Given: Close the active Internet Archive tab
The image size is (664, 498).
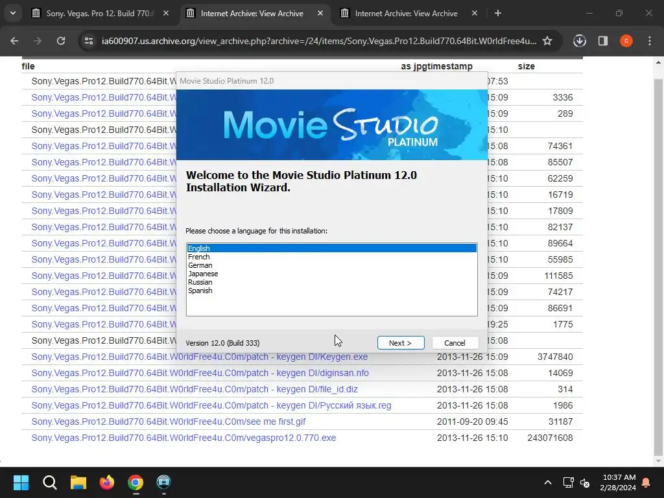Looking at the screenshot, I should pos(320,13).
